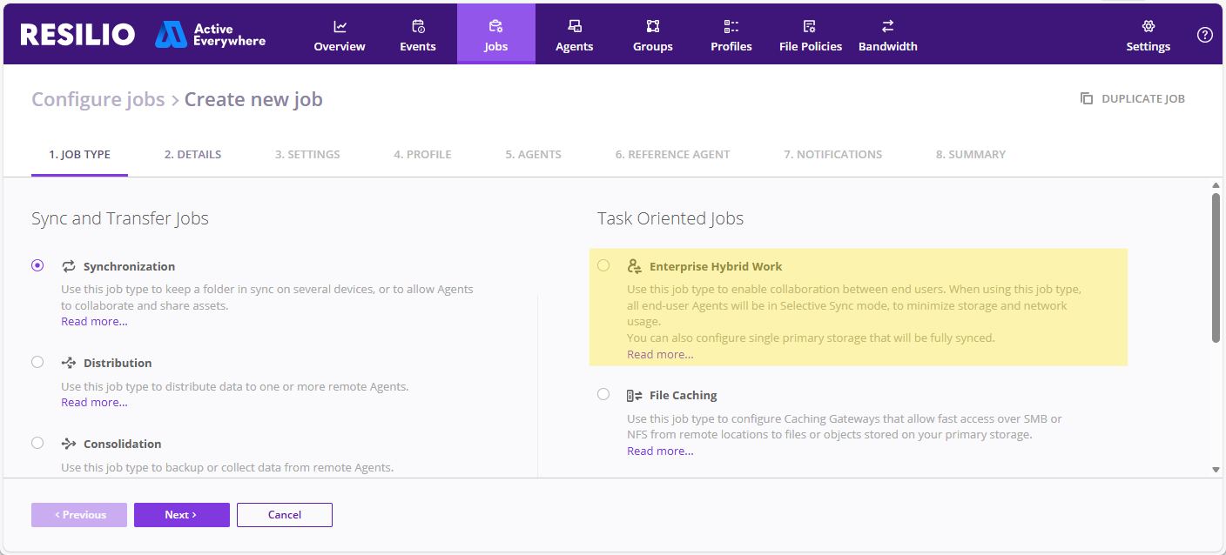Click the Enterprise Hybrid Work label
1226x555 pixels.
click(x=716, y=266)
